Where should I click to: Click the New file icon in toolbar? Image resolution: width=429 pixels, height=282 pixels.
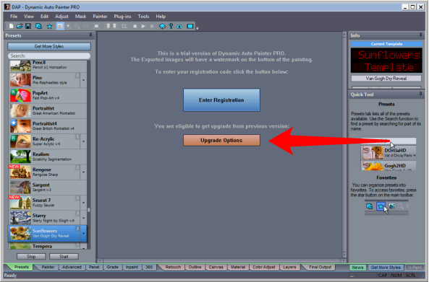coord(11,26)
